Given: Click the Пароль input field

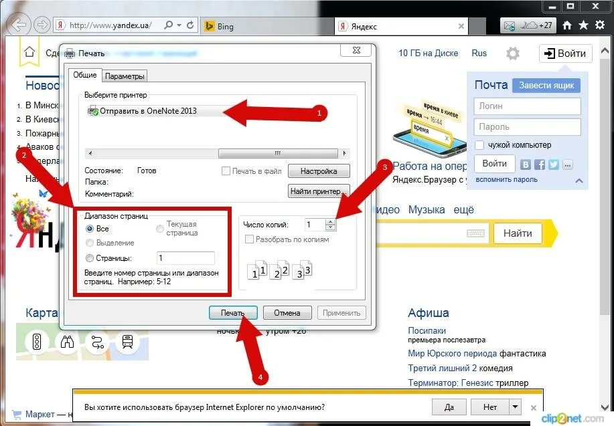Looking at the screenshot, I should click(x=527, y=127).
